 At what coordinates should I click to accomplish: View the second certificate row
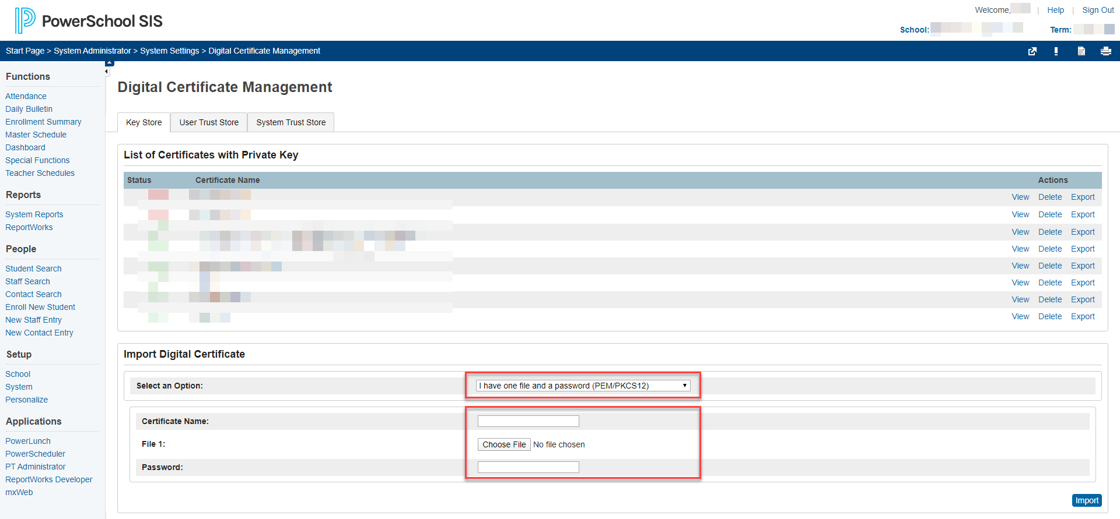coord(1020,214)
